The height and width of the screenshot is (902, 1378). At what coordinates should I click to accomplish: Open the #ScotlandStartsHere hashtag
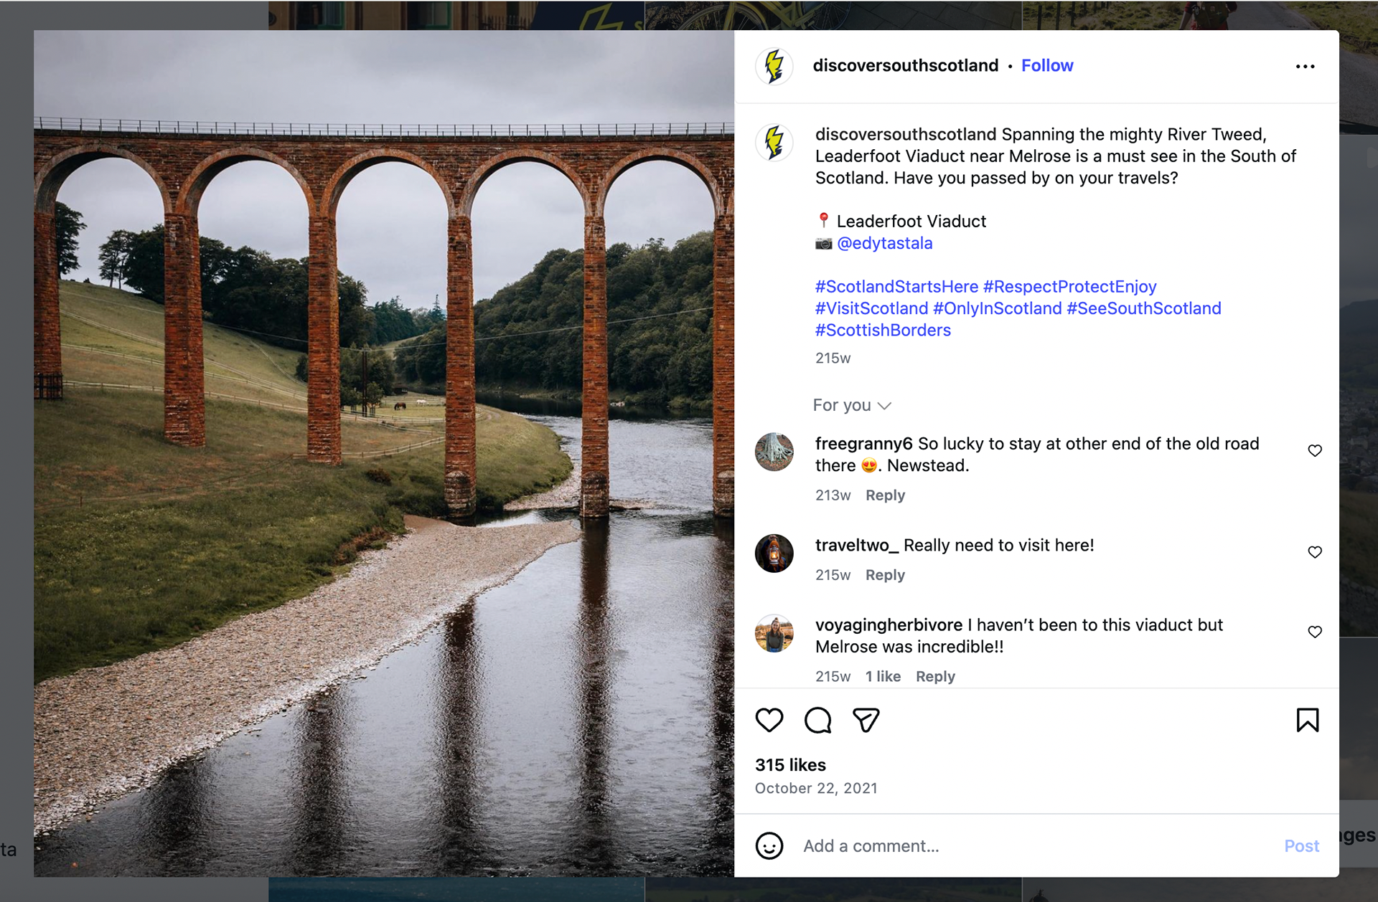[896, 287]
